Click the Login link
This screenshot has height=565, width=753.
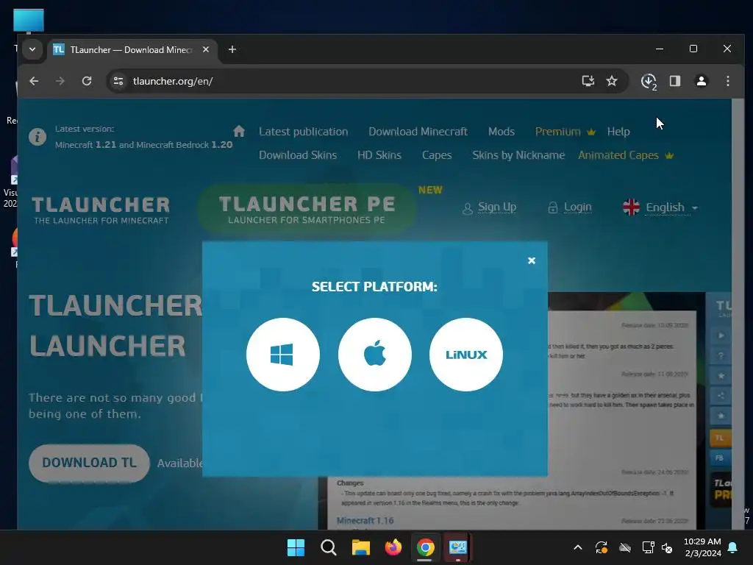click(x=577, y=207)
